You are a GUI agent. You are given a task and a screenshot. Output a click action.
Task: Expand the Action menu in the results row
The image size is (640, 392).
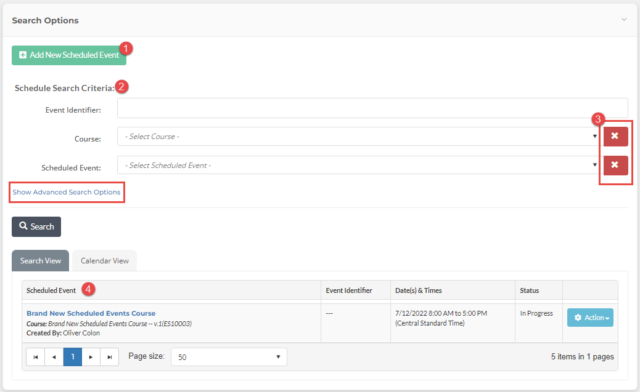tap(590, 318)
